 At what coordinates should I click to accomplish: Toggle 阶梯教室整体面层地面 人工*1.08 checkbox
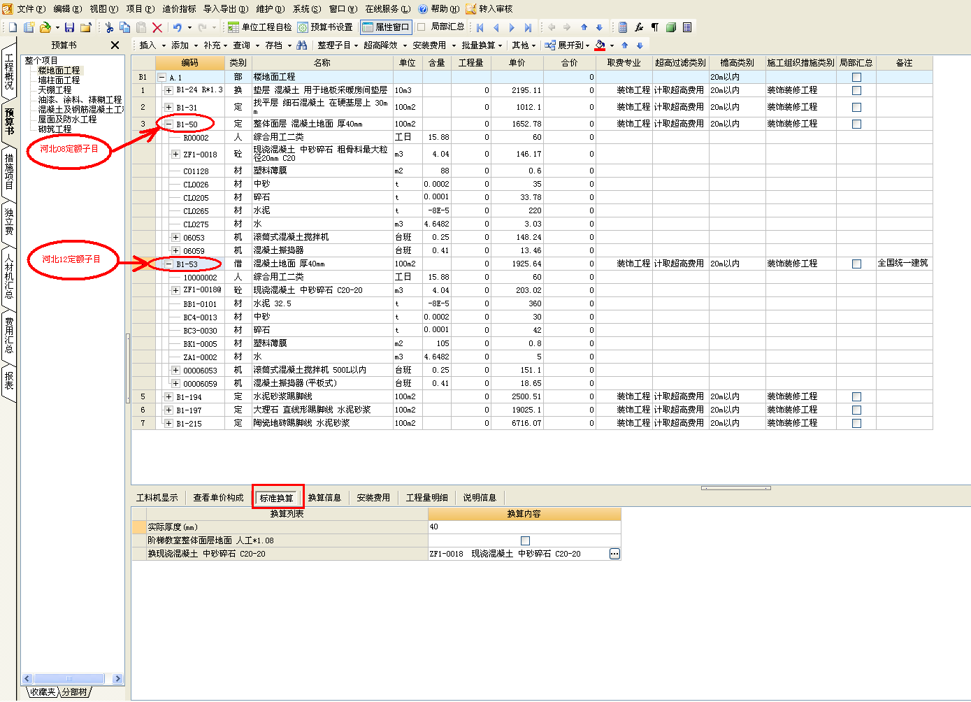point(525,540)
